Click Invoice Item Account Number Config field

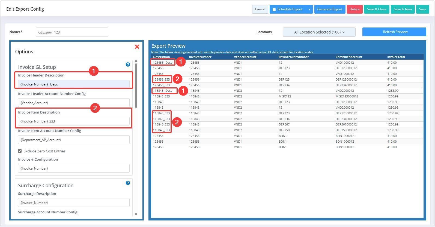pyautogui.click(x=74, y=140)
